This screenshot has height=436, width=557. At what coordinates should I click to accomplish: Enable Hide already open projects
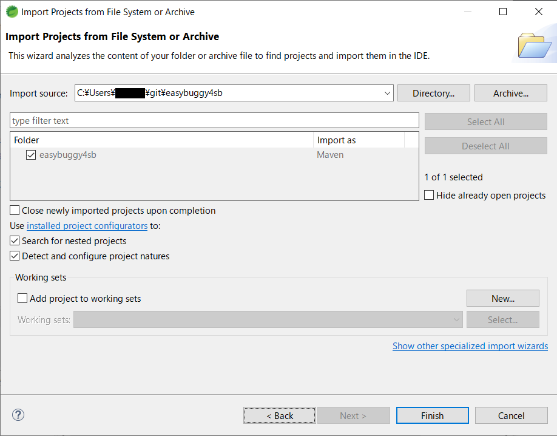coord(429,195)
